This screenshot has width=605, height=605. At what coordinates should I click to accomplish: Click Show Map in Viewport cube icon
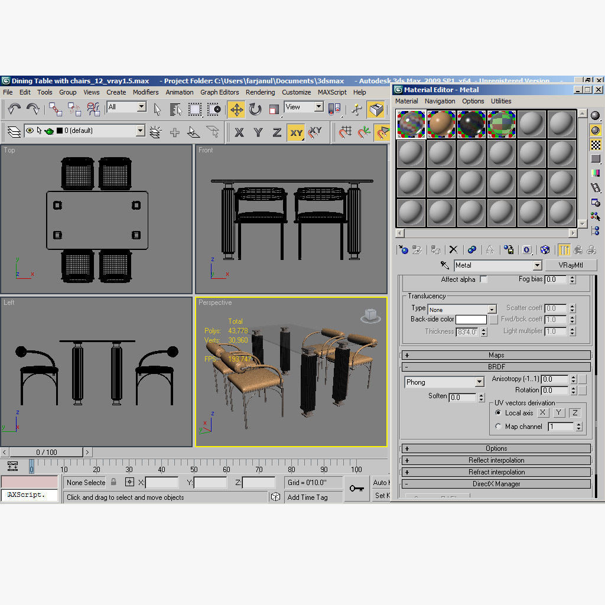(x=545, y=250)
